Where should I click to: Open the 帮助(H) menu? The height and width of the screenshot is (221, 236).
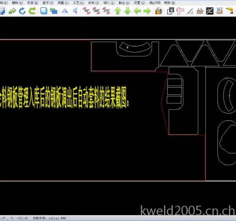click(x=170, y=3)
